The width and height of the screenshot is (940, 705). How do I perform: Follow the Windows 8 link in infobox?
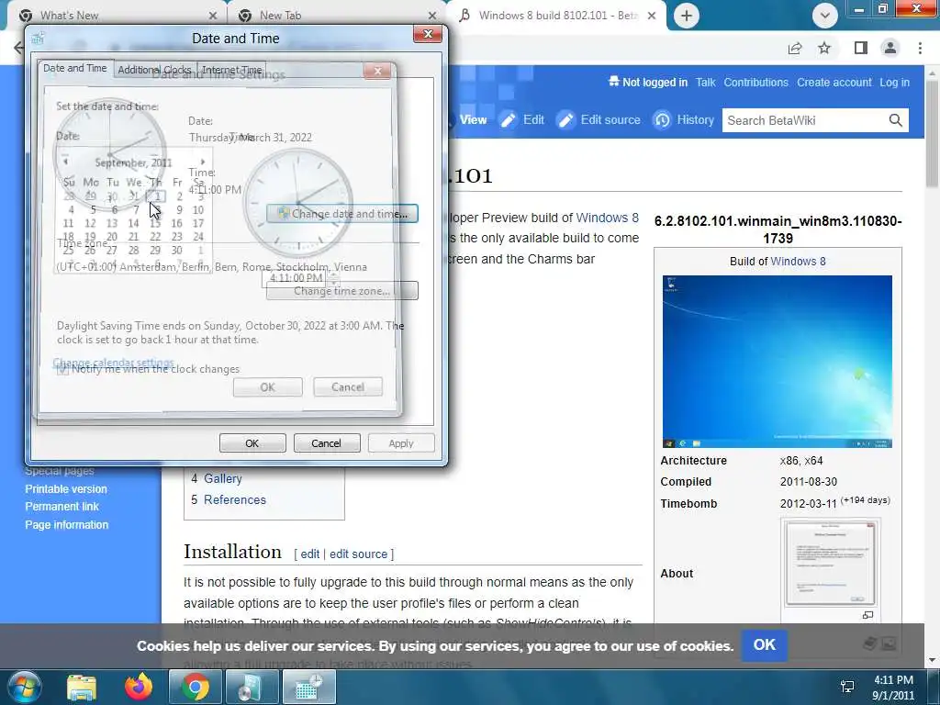tap(798, 262)
